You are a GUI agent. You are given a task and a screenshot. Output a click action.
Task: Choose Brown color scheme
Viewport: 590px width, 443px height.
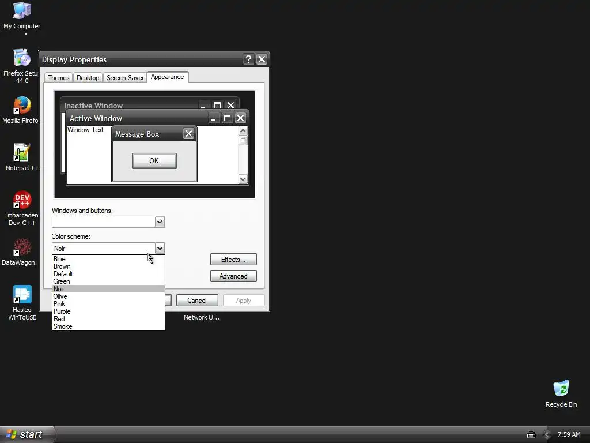tap(108, 266)
